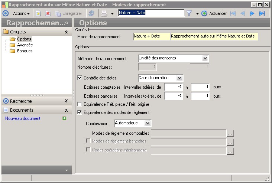Click the filter funnel icon
272x183 pixels.
189,13
